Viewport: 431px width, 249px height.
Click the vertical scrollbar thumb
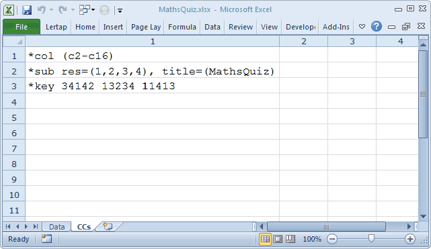tap(424, 94)
